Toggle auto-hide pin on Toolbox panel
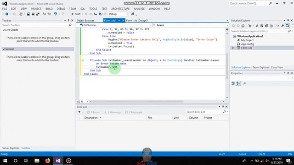This screenshot has width=294, height=165. click(x=68, y=20)
